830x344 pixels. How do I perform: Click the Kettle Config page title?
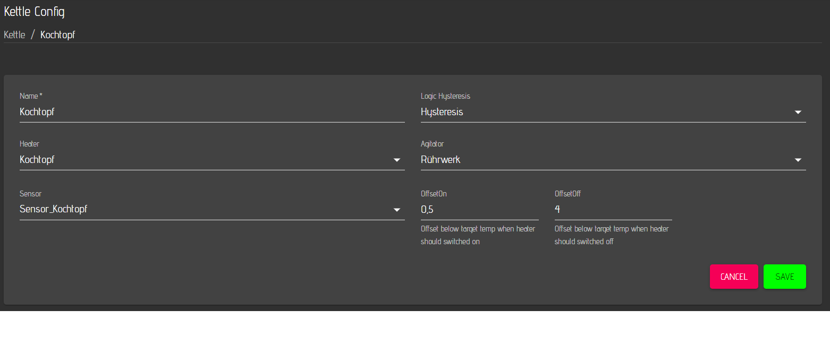tap(35, 12)
